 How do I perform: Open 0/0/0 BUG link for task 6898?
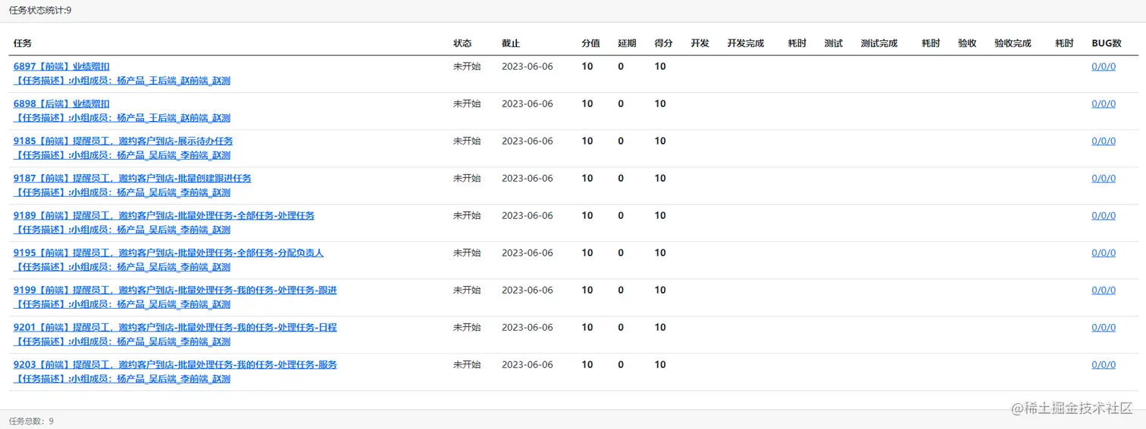point(1104,104)
